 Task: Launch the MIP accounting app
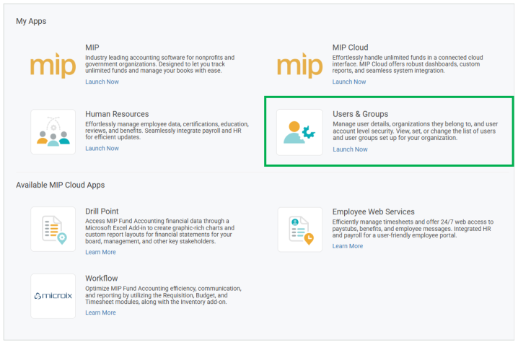(x=102, y=82)
